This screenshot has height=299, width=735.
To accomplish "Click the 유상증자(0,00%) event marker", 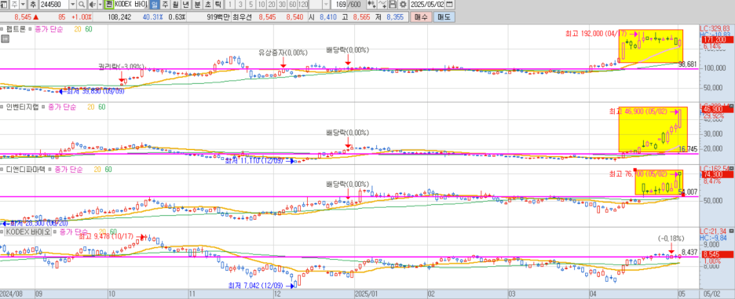I will click(x=283, y=53).
